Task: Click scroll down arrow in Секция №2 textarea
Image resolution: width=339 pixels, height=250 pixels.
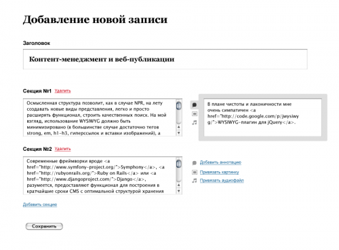Action: coord(179,191)
